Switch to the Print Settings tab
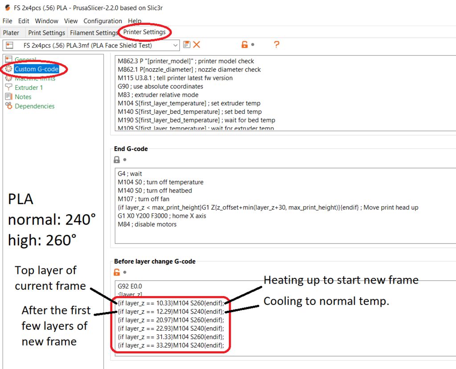The image size is (456, 369). (x=46, y=33)
